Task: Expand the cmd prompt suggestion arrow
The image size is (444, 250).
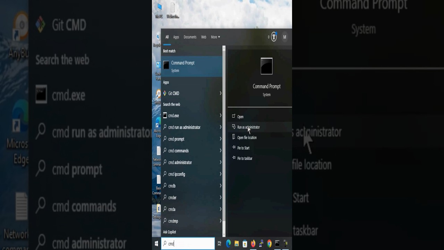Action: [x=220, y=139]
